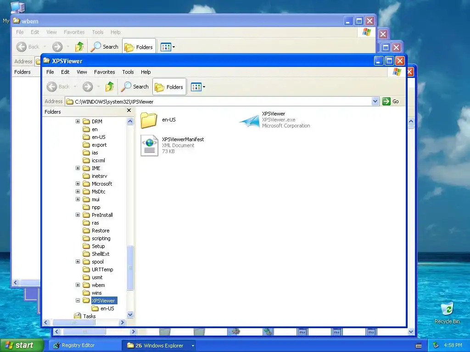This screenshot has height=352, width=470.
Task: Expand the spool folder node
Action: (78, 261)
